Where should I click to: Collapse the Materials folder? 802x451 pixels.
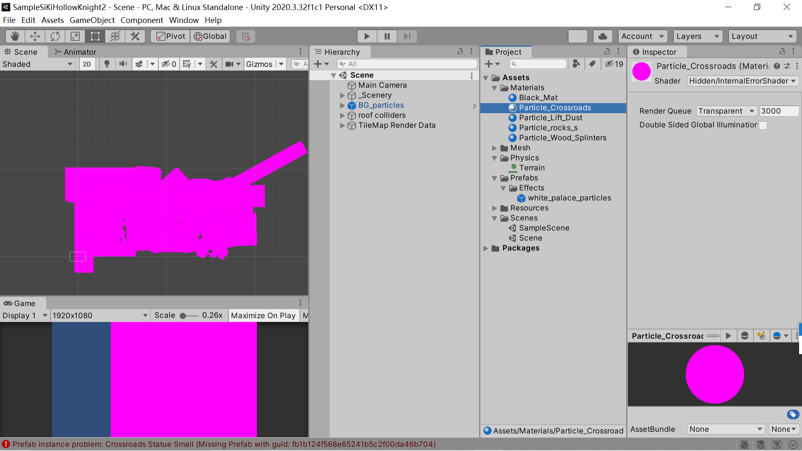tap(495, 88)
